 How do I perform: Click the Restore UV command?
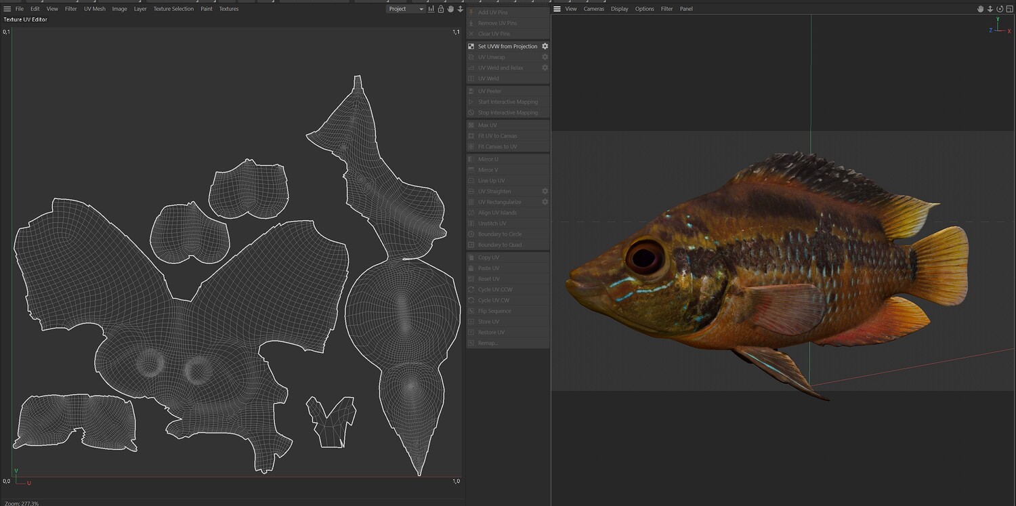pyautogui.click(x=508, y=333)
